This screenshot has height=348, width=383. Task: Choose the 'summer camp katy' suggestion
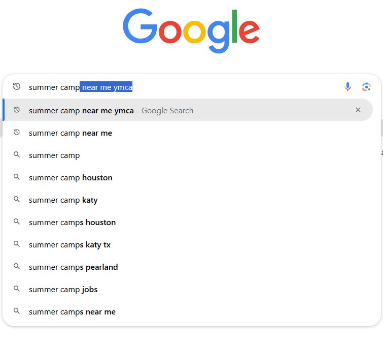63,200
